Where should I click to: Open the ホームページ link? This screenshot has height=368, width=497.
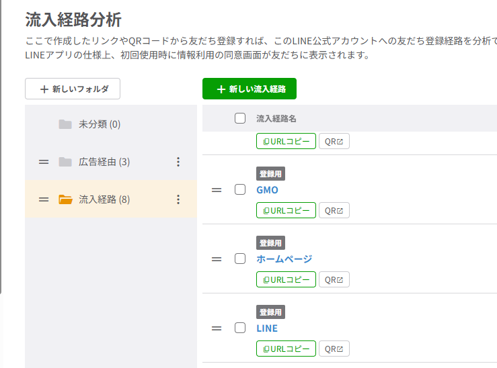click(284, 259)
